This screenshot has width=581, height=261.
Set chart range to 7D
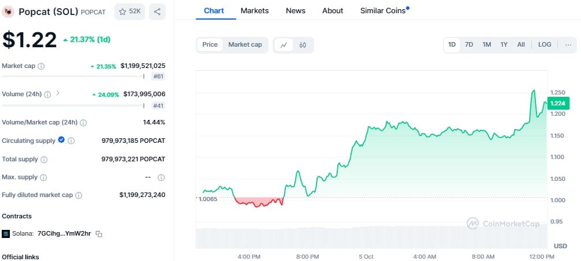click(x=469, y=45)
